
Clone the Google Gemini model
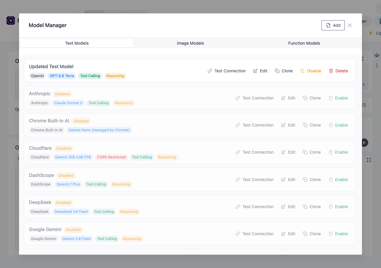[312, 234]
